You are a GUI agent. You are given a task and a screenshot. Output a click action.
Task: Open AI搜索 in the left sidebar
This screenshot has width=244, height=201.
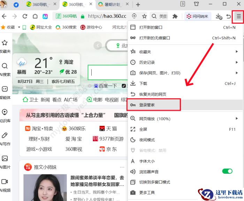click(5, 70)
